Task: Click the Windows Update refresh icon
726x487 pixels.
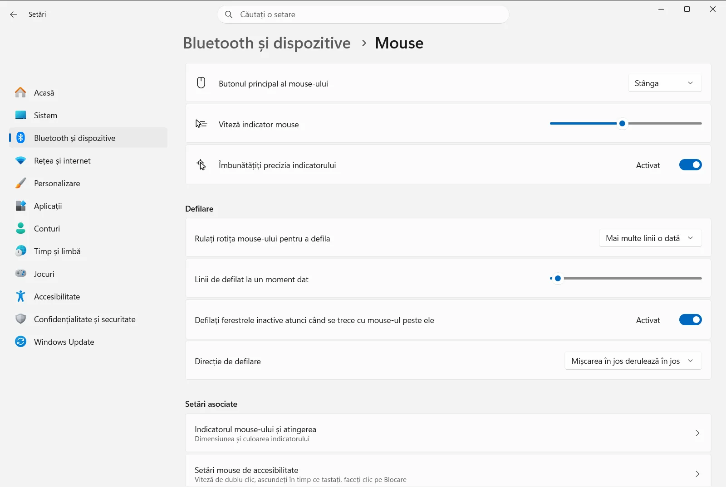Action: point(20,342)
